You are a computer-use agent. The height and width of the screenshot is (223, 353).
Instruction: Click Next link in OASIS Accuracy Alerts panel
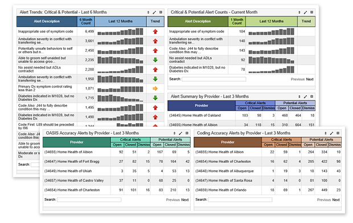(185, 200)
